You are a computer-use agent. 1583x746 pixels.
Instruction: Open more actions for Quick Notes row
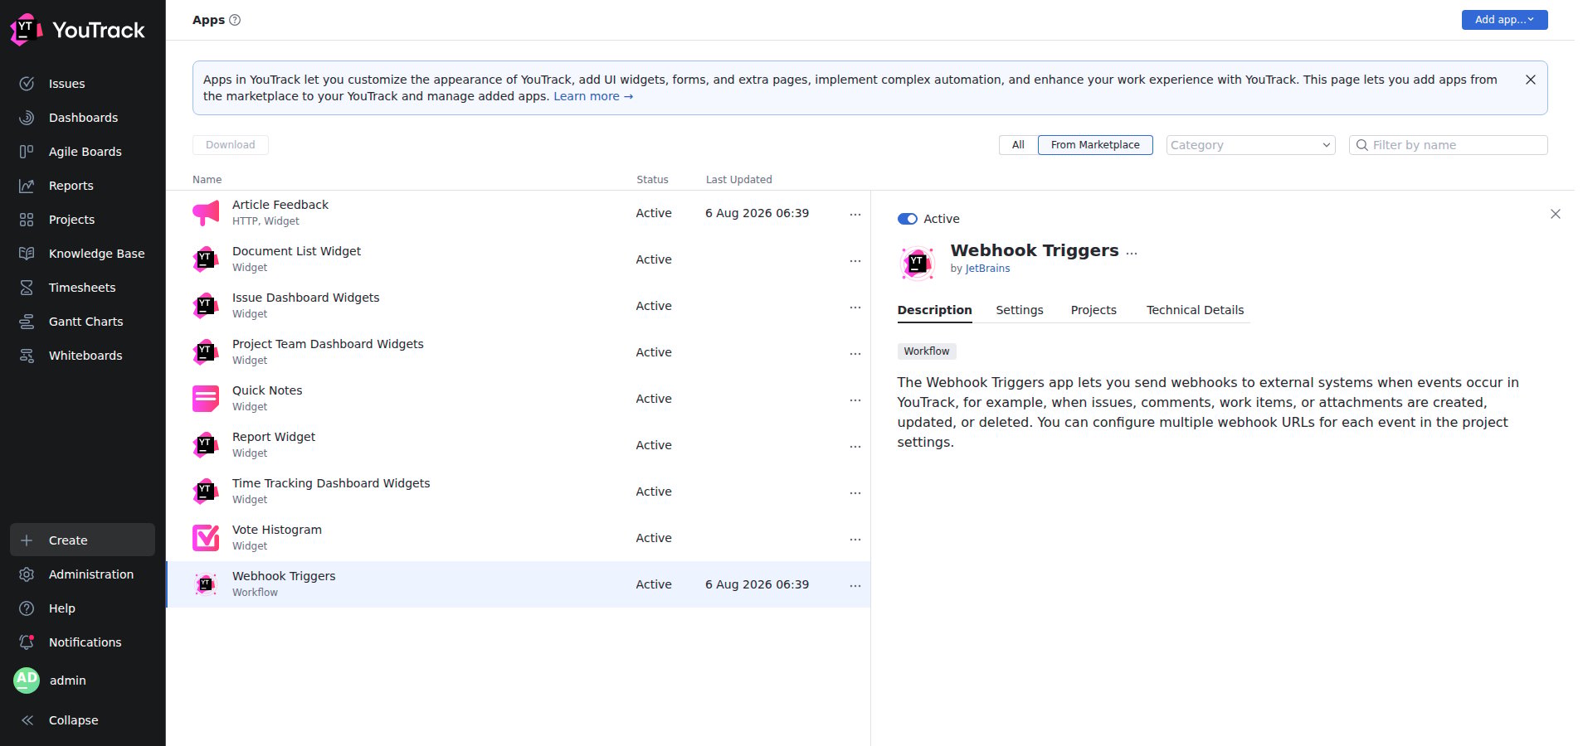point(855,400)
